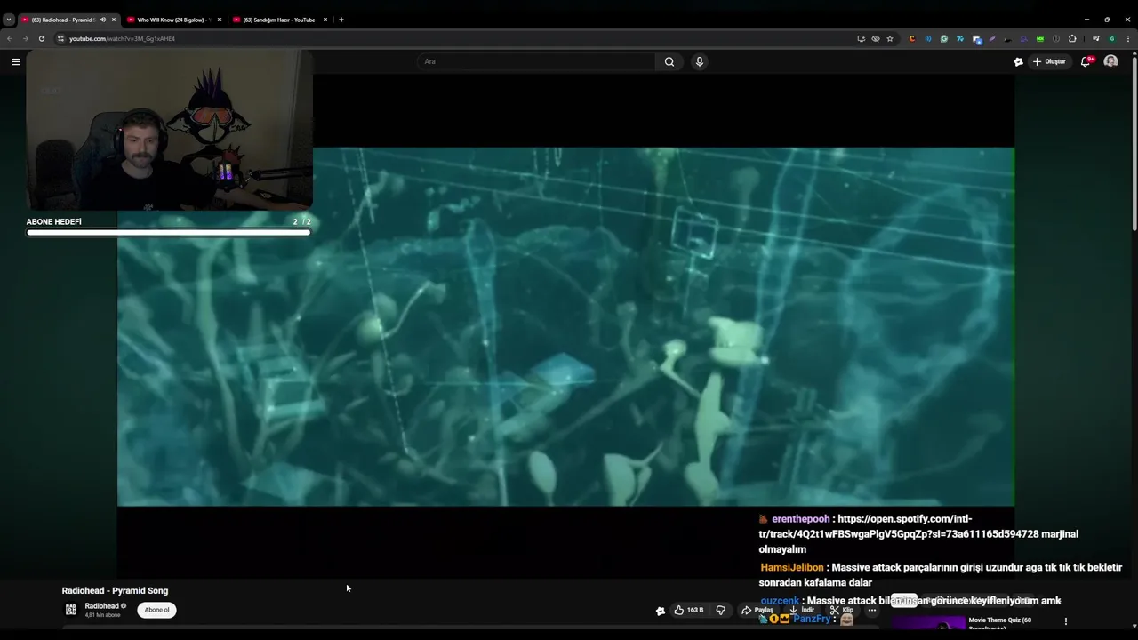Start voice search with microphone icon
The height and width of the screenshot is (640, 1138).
[x=700, y=61]
